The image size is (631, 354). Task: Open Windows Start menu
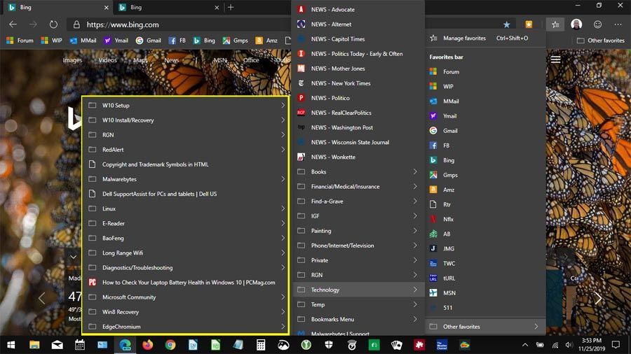click(11, 345)
